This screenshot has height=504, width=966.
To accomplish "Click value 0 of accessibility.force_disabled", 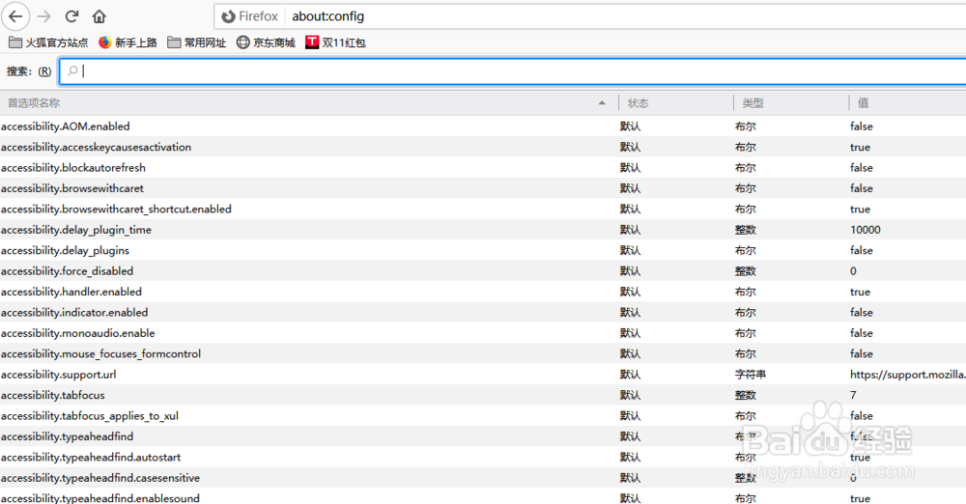I will click(853, 270).
